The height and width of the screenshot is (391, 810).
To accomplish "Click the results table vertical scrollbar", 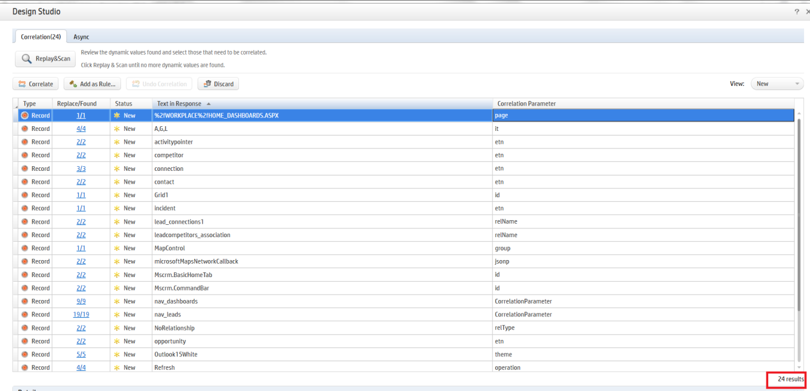I will click(799, 214).
